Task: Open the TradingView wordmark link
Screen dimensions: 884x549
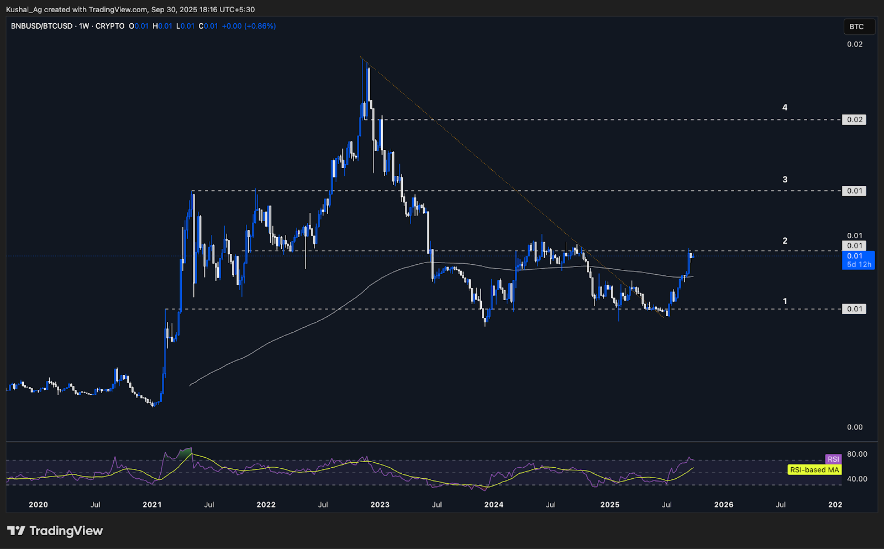Action: (x=66, y=531)
